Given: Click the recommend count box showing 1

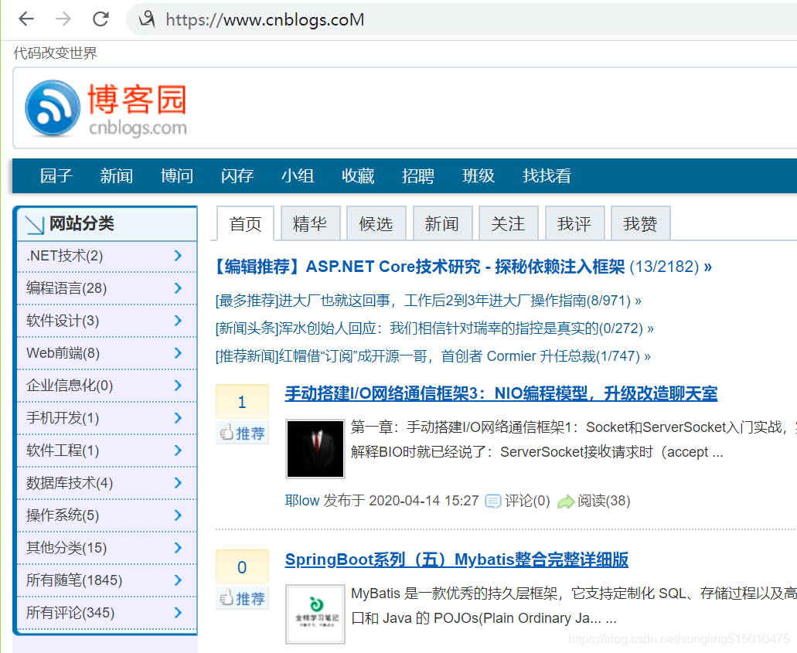Looking at the screenshot, I should (243, 402).
